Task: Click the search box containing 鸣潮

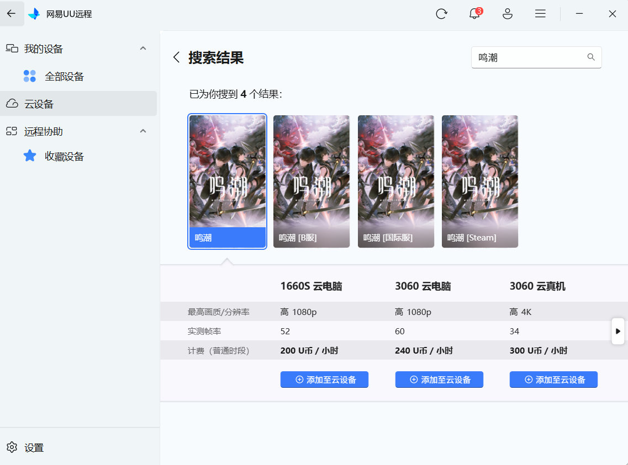Action: coord(536,57)
